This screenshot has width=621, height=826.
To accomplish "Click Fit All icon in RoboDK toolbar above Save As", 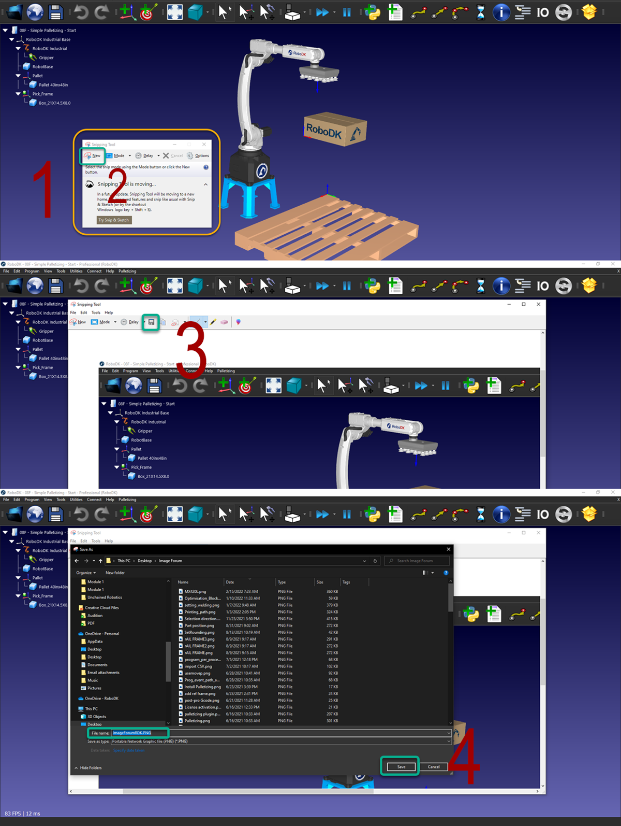I will (x=175, y=514).
